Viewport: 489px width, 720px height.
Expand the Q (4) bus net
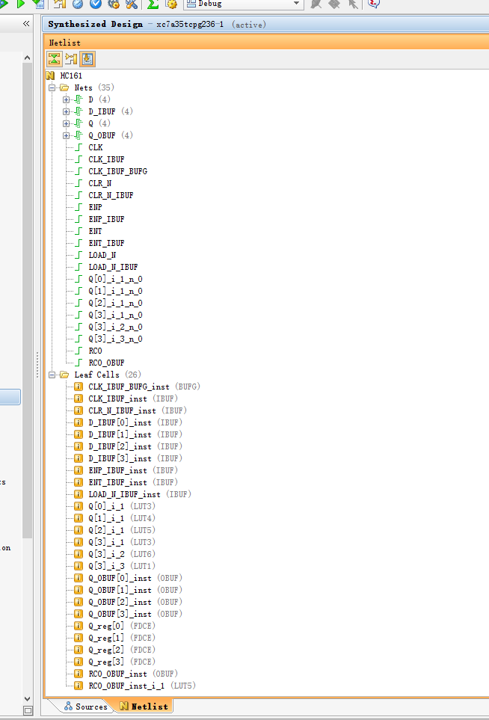[66, 123]
